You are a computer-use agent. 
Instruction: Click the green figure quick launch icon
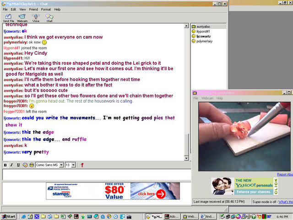coord(83,217)
